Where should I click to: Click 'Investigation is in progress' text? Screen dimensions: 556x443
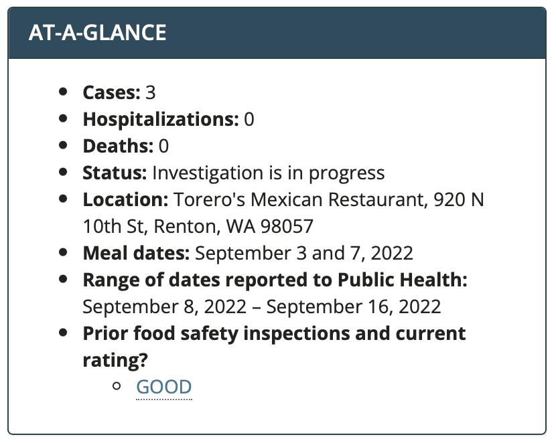(269, 173)
